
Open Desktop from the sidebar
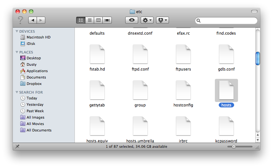point(31,58)
